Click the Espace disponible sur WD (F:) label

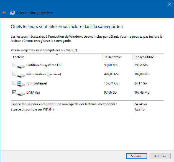pos(33,109)
